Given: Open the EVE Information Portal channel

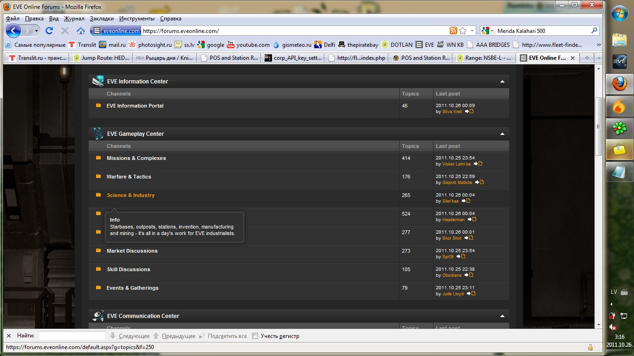Looking at the screenshot, I should tap(135, 106).
